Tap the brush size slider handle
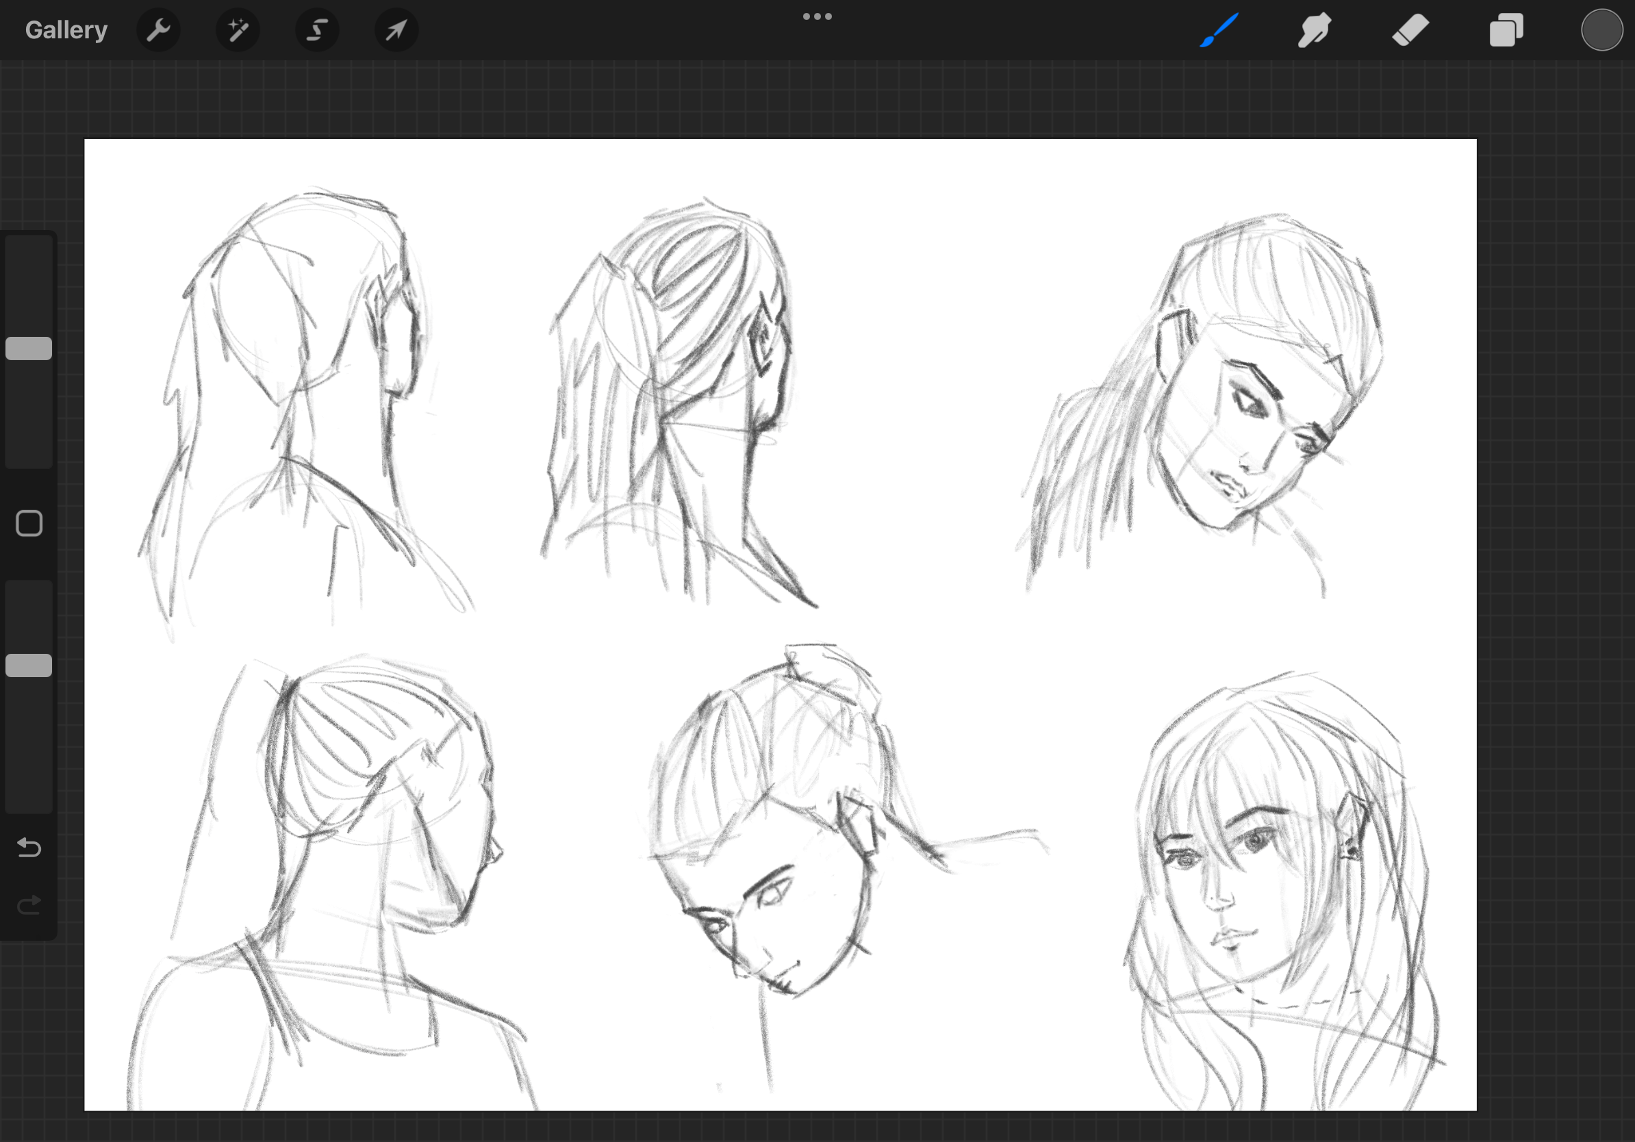 coord(29,348)
